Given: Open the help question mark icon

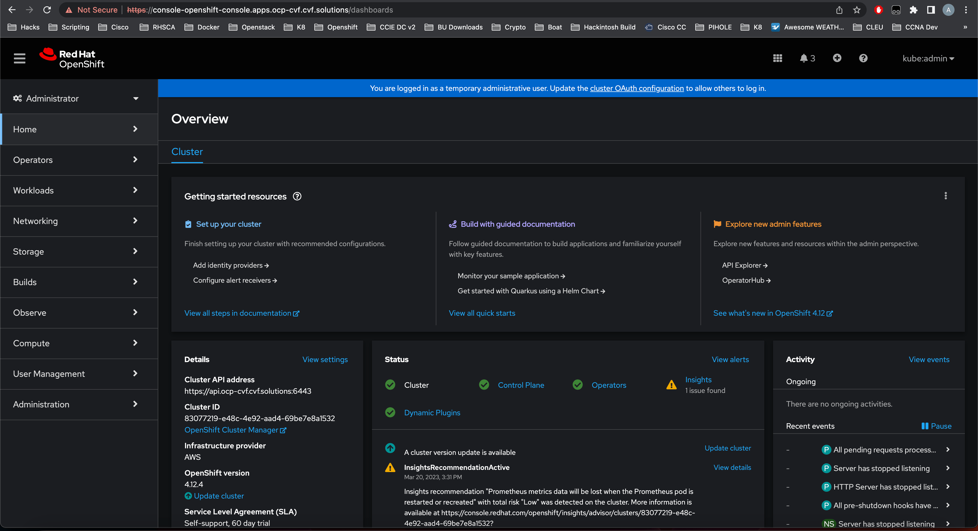Looking at the screenshot, I should (x=863, y=58).
